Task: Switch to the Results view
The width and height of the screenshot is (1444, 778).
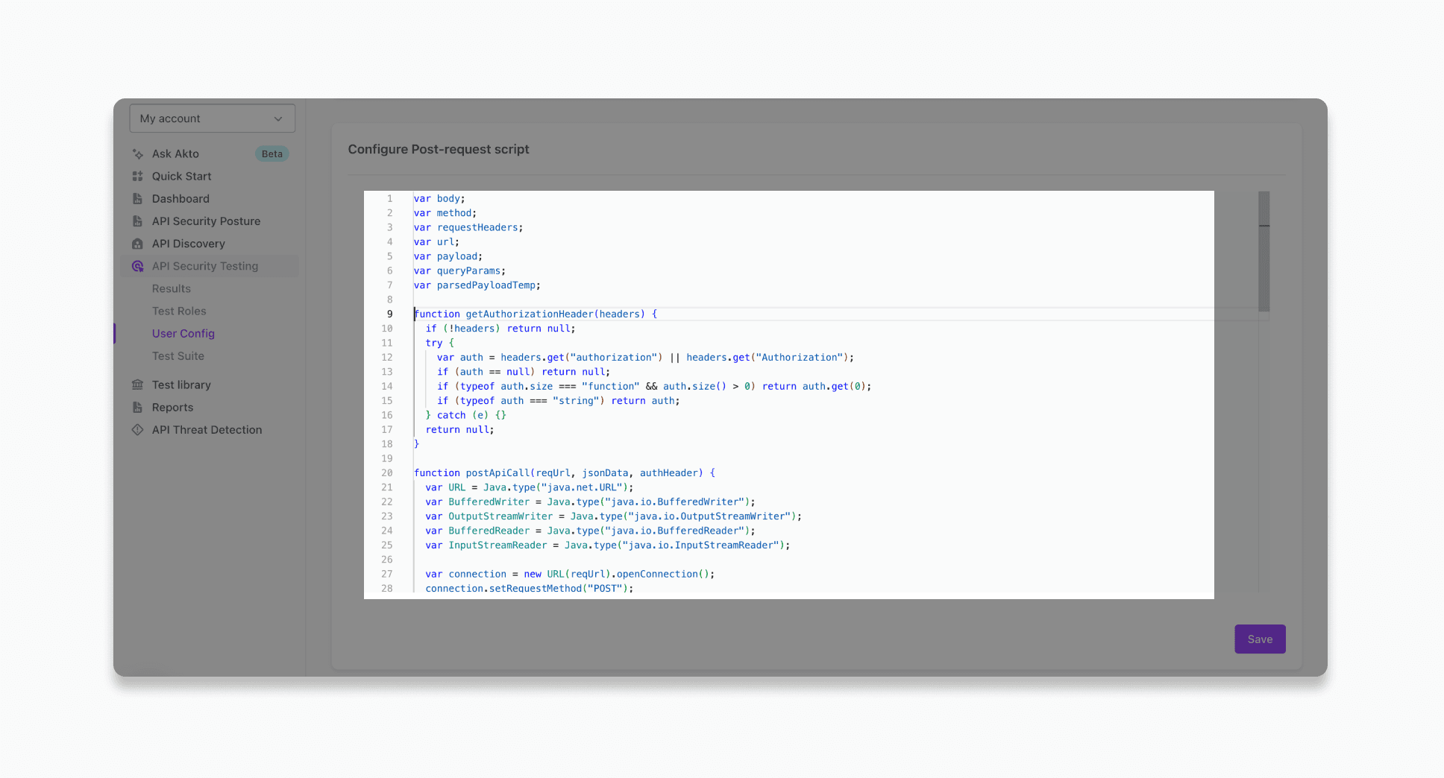Action: pyautogui.click(x=171, y=288)
